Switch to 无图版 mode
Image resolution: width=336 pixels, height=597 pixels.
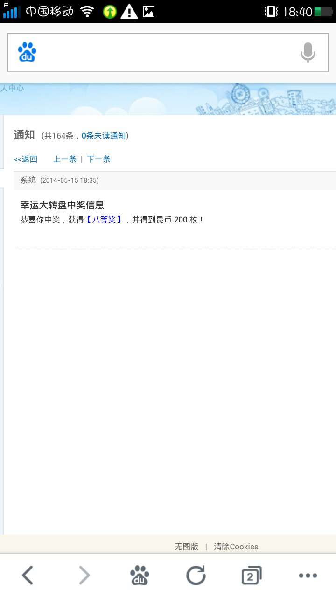[187, 547]
